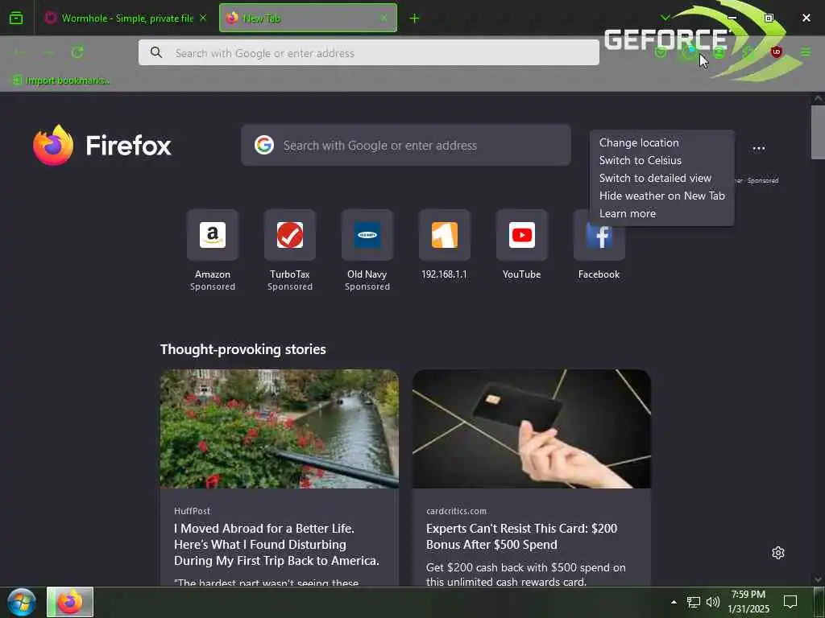Image resolution: width=825 pixels, height=618 pixels.
Task: Click the 'cardcritics.com' source label
Action: (456, 511)
